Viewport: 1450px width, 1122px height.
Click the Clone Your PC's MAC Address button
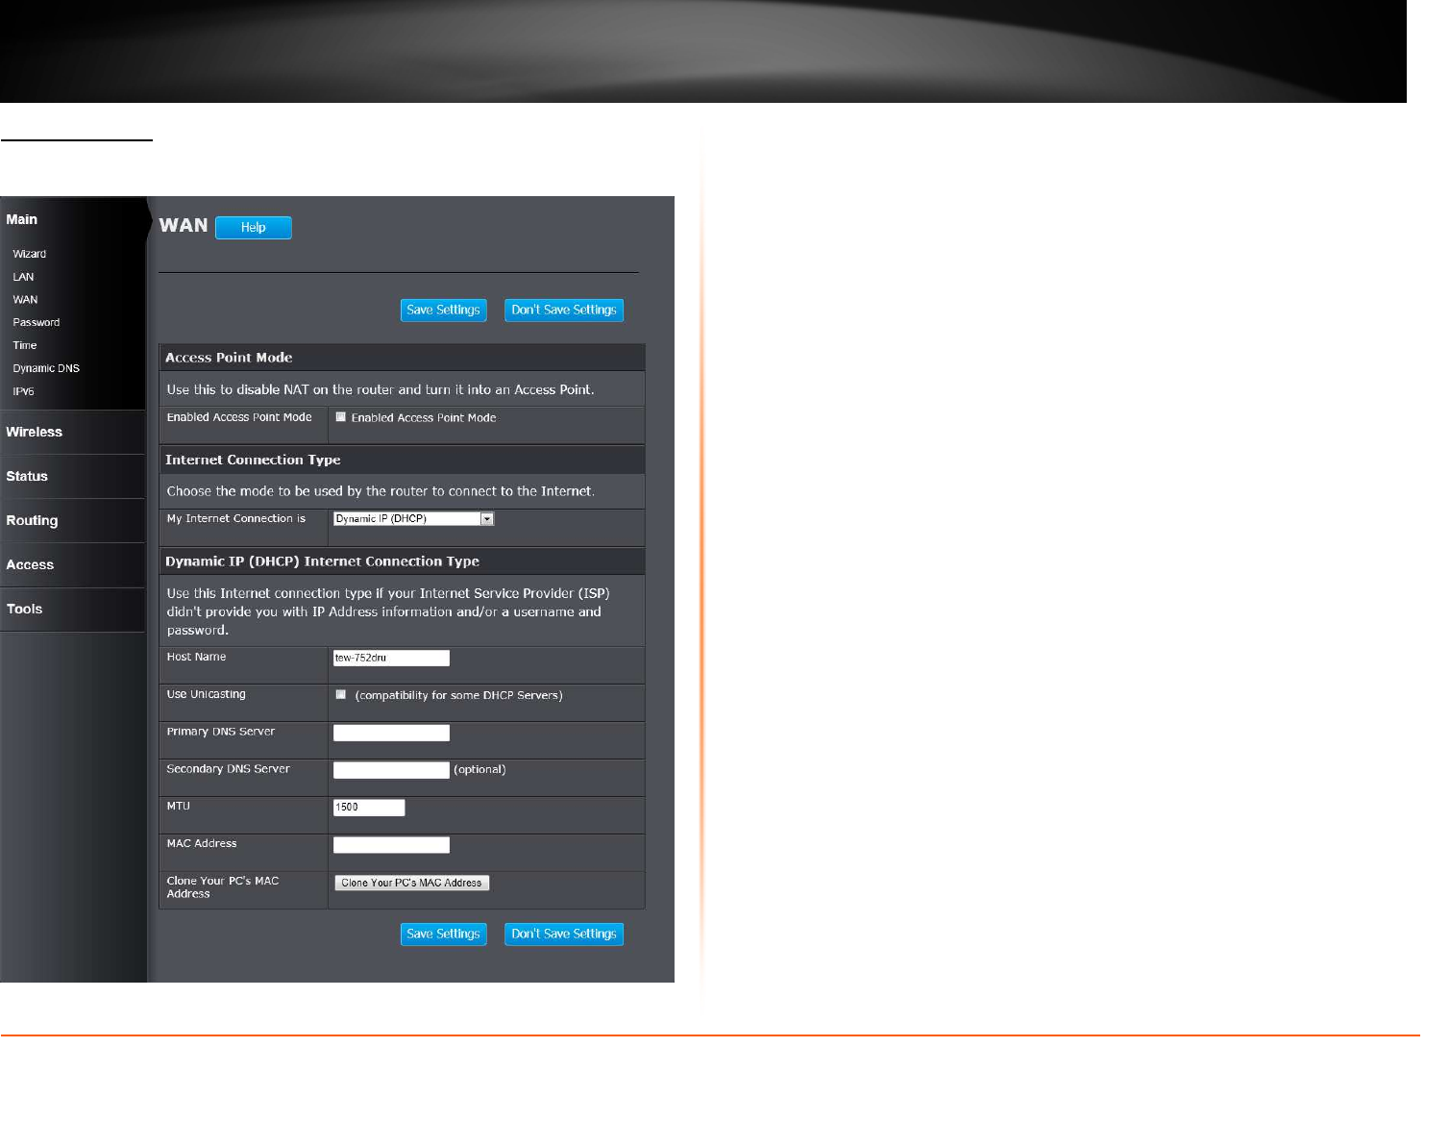point(411,883)
